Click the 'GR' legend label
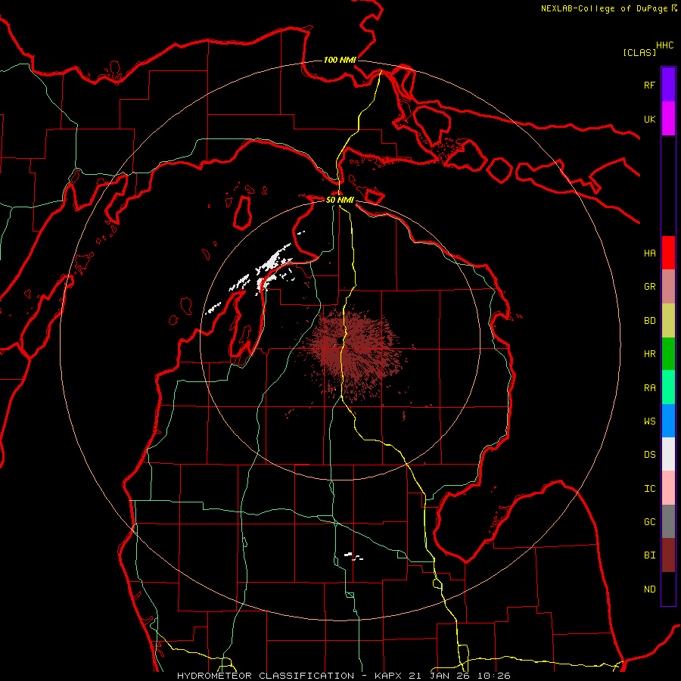This screenshot has height=681, width=681. point(649,287)
